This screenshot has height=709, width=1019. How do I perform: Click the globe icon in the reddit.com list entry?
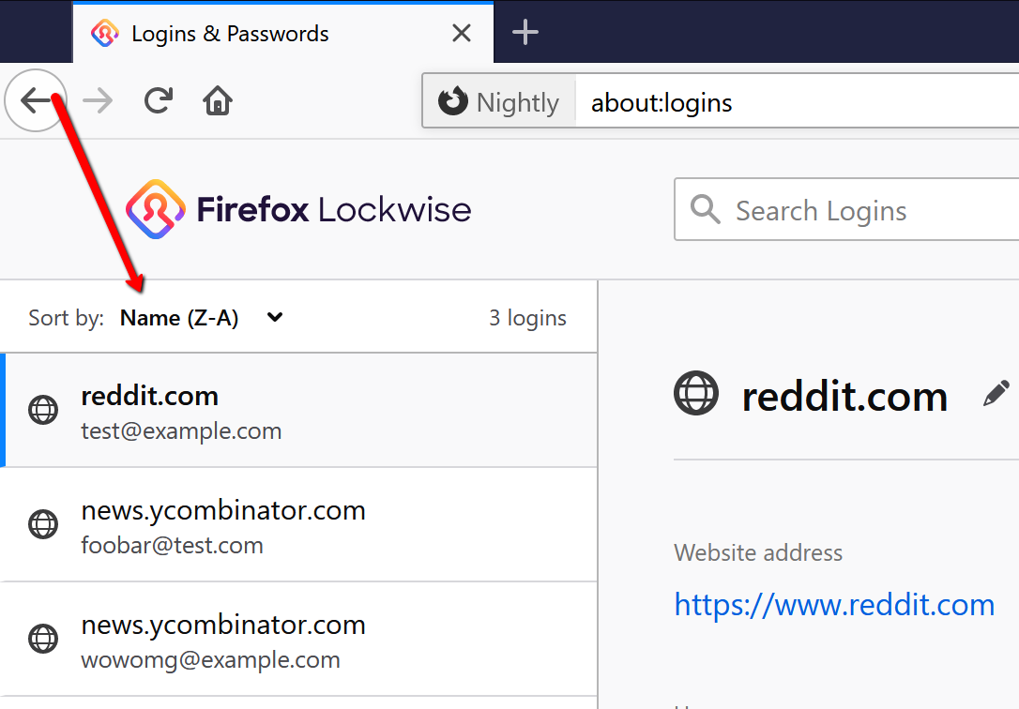pos(43,411)
